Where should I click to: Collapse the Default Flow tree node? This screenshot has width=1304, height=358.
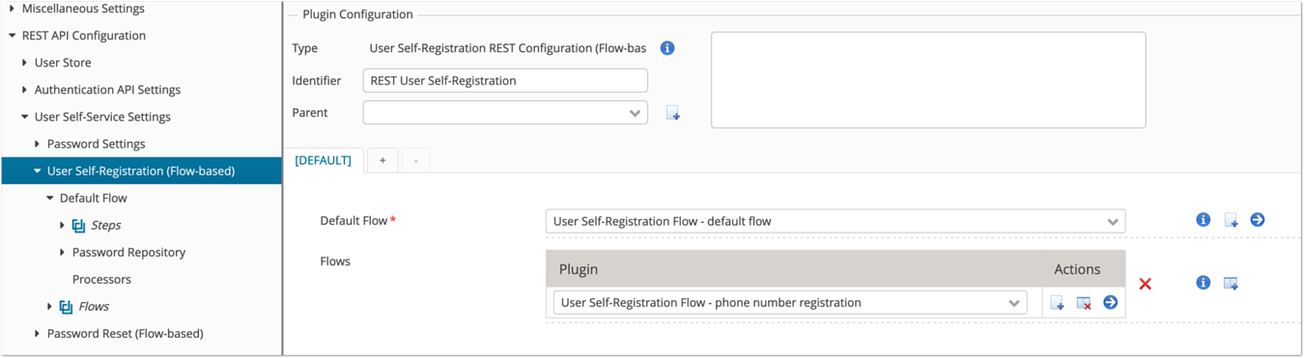pos(50,198)
